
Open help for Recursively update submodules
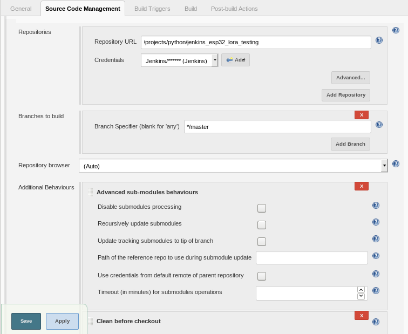376,222
